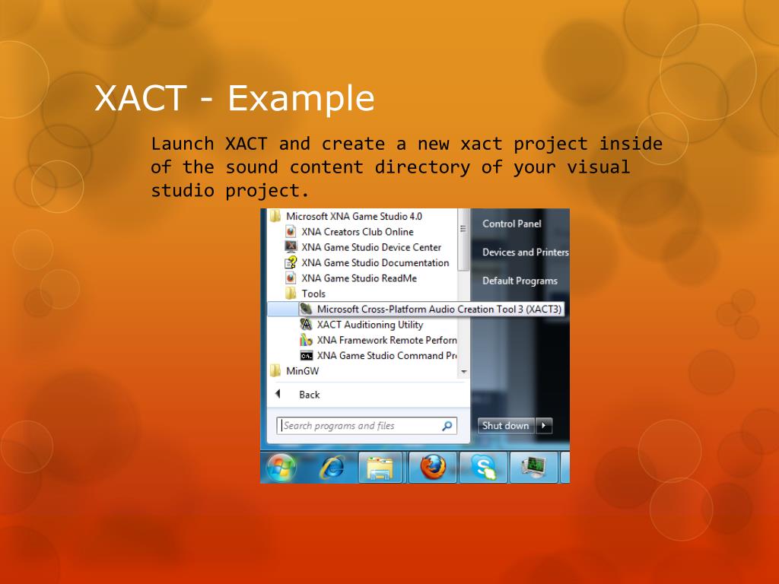779x584 pixels.
Task: Open Skype from the taskbar
Action: [483, 468]
